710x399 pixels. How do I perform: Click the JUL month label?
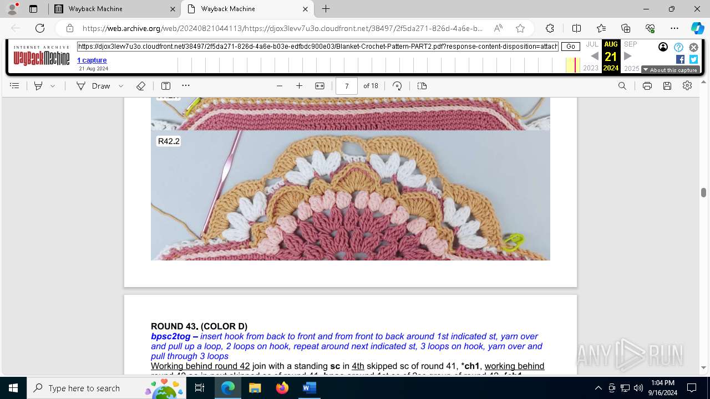point(592,44)
